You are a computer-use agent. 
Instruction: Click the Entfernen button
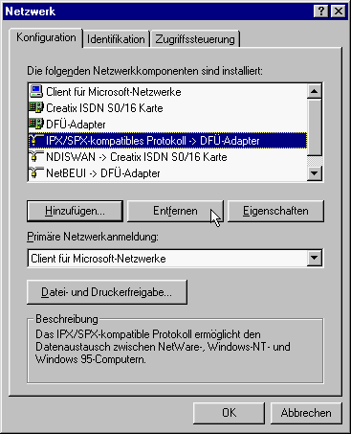click(175, 211)
